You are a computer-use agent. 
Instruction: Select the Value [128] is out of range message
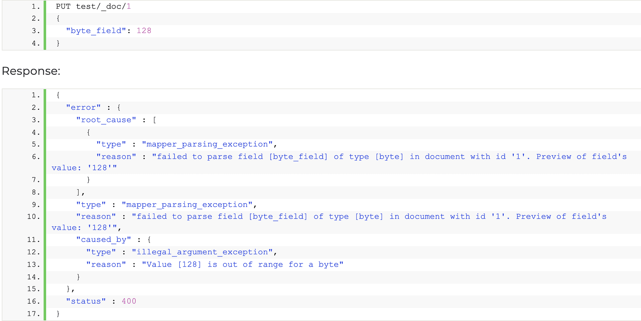(x=242, y=264)
